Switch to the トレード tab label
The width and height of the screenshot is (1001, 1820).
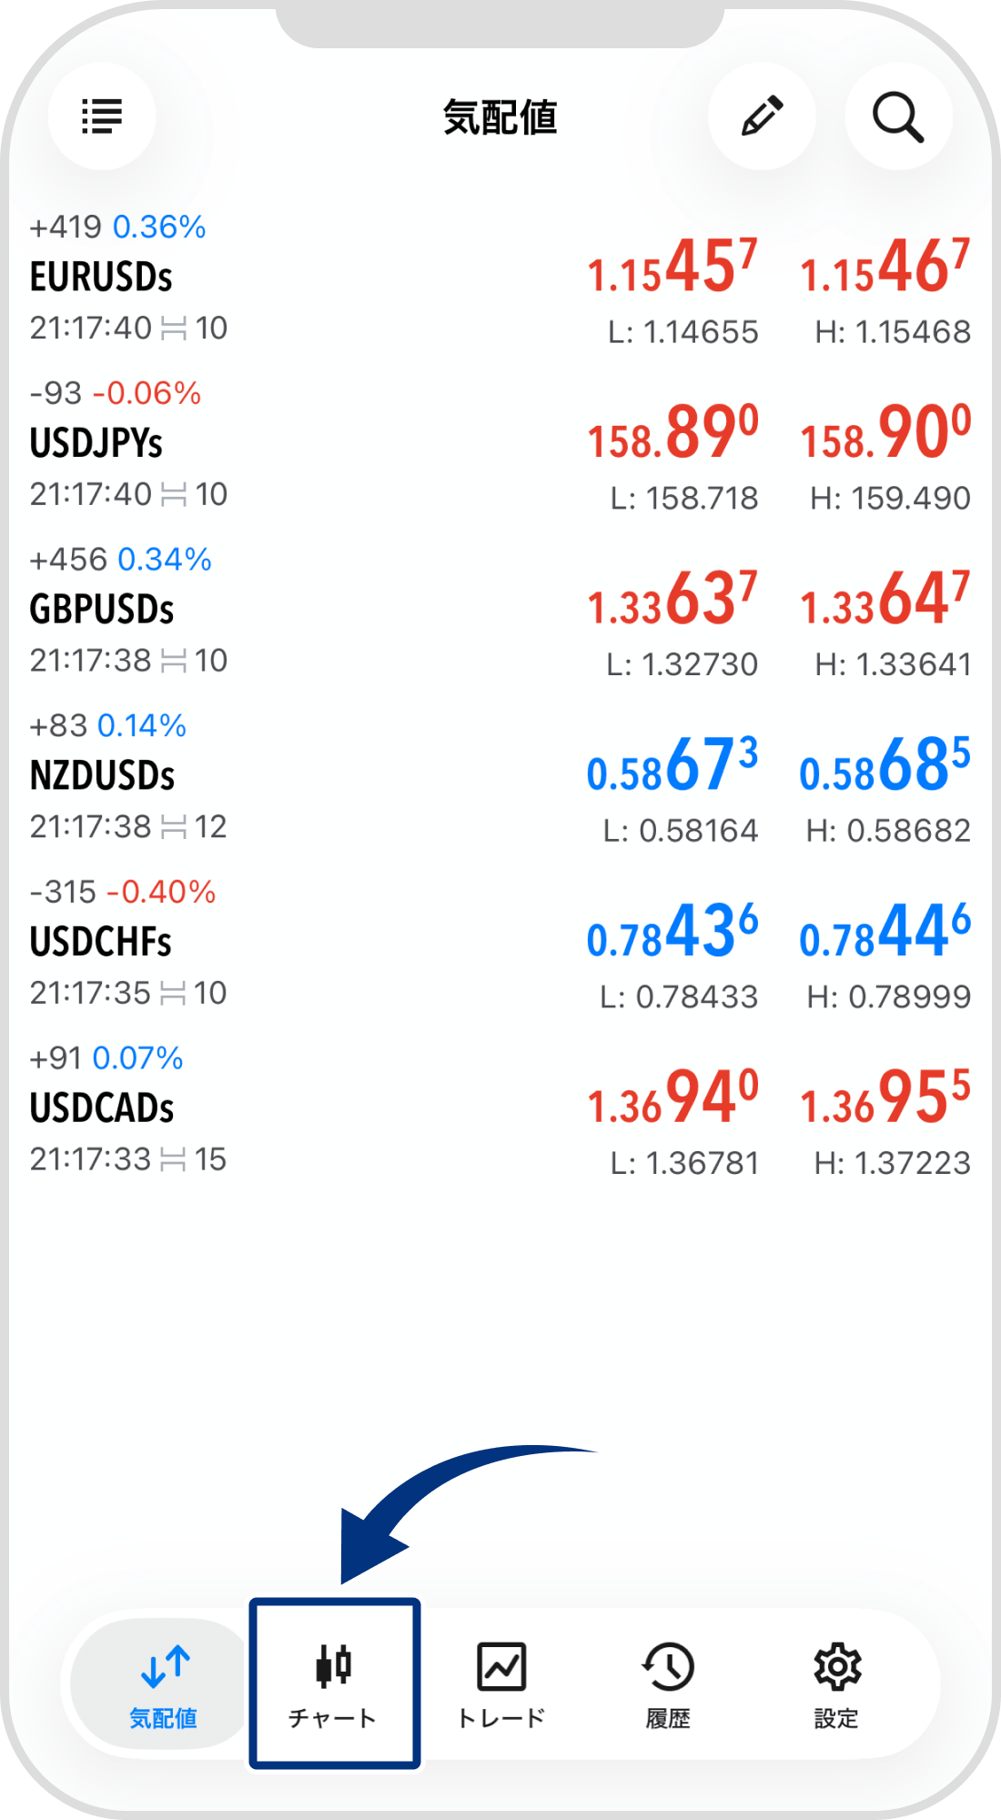[501, 1718]
